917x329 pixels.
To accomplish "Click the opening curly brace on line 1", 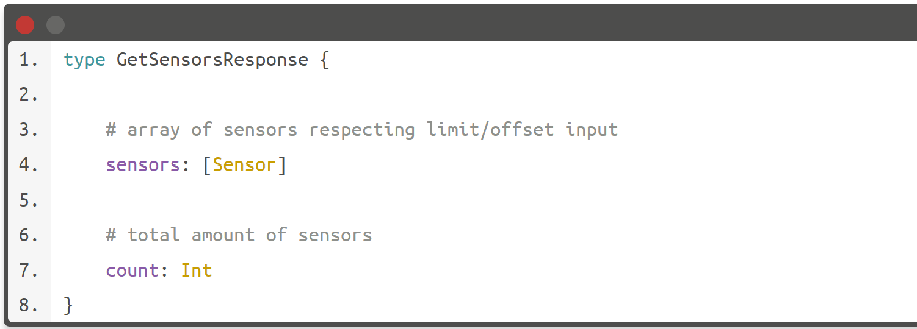I will click(x=324, y=60).
